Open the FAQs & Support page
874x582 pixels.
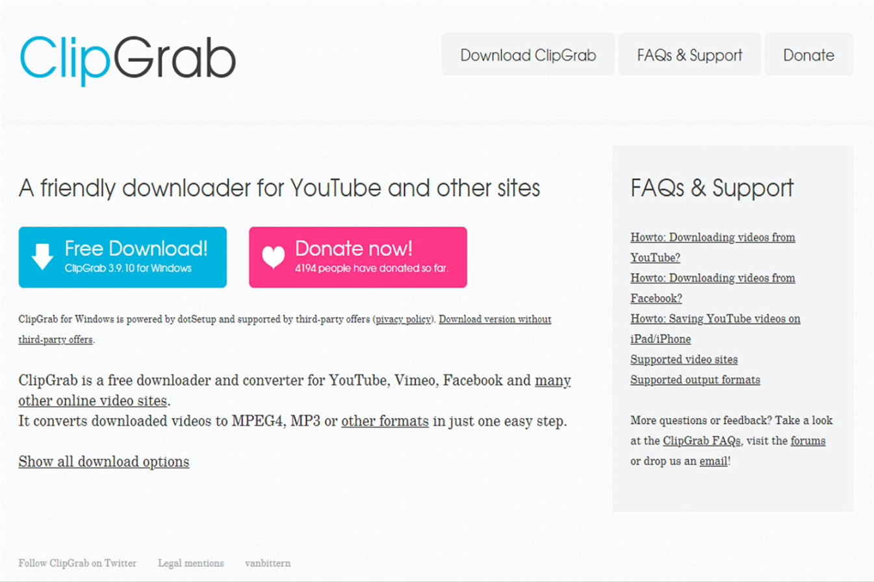coord(689,55)
